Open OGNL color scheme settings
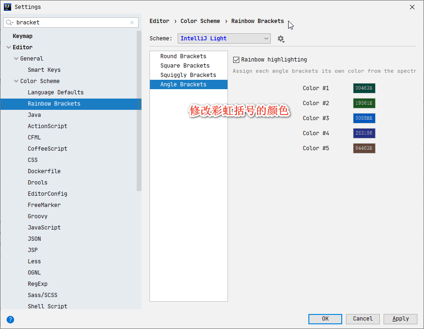The height and width of the screenshot is (329, 424). point(34,273)
